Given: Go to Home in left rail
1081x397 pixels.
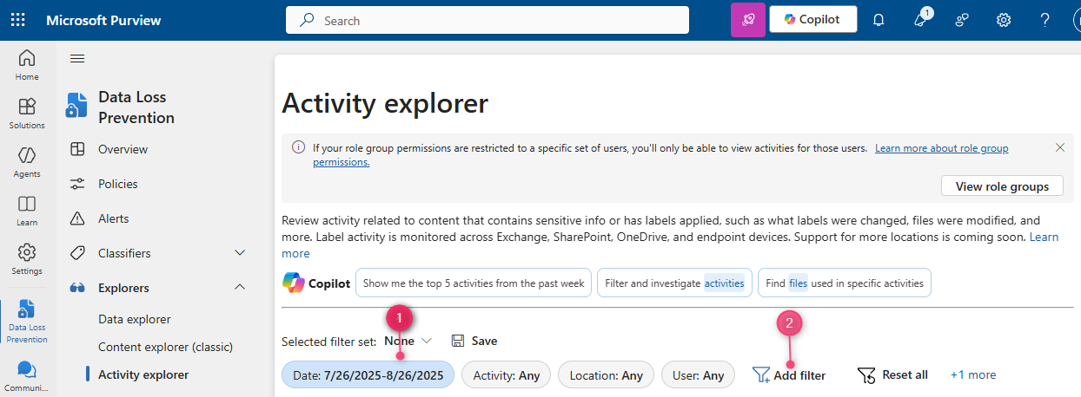Looking at the screenshot, I should coord(27,64).
